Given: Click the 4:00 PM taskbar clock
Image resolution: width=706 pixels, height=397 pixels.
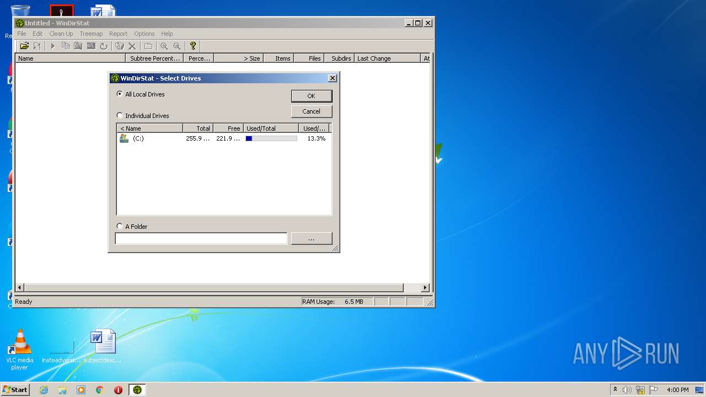Looking at the screenshot, I should pos(677,390).
